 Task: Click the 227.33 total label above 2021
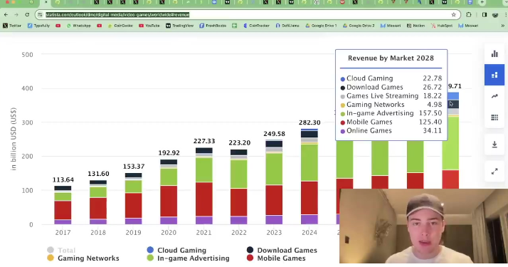204,141
